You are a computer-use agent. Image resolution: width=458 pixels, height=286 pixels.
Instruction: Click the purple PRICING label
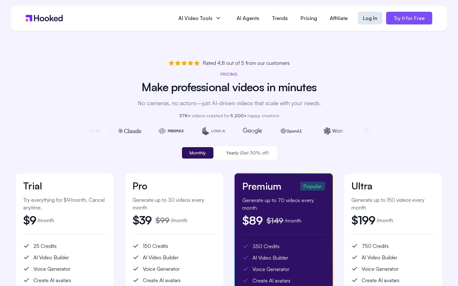click(x=229, y=74)
